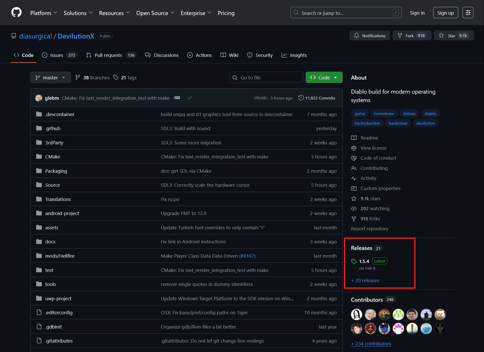Open the .gdbinit file
Image resolution: width=484 pixels, height=352 pixels.
click(x=53, y=327)
